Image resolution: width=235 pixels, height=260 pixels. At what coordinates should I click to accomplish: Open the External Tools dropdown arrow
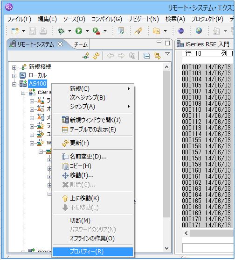105,31
